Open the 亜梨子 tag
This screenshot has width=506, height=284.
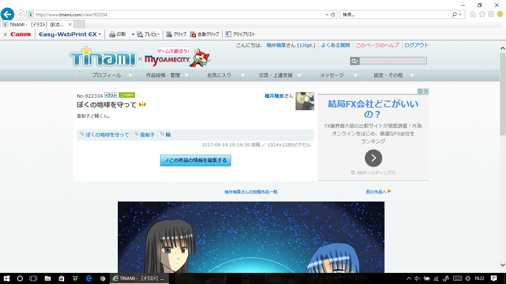[147, 135]
